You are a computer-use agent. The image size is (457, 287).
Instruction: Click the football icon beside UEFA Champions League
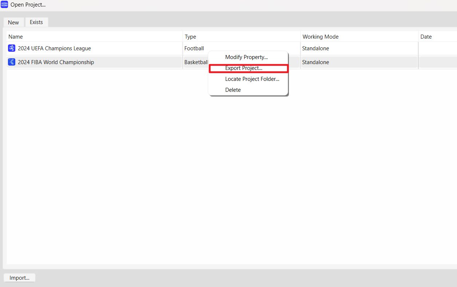click(12, 48)
